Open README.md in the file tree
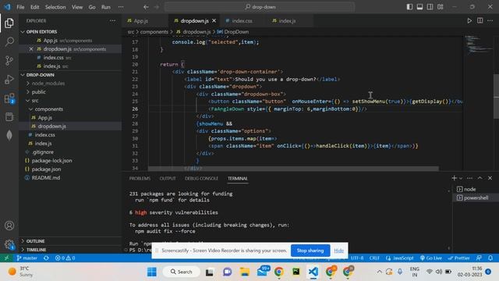Image resolution: width=499 pixels, height=281 pixels. coord(46,178)
